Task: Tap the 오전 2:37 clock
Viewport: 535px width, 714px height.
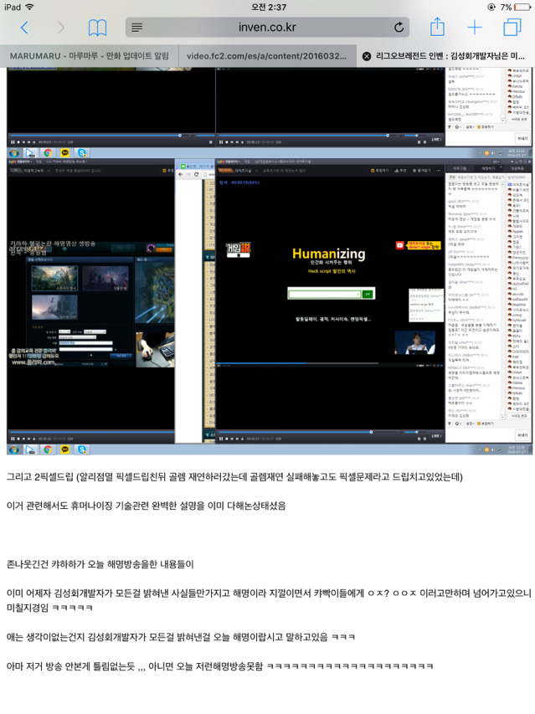Action: 269,8
